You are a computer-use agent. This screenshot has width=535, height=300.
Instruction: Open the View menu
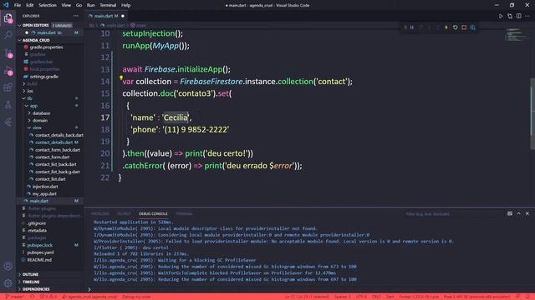pos(66,5)
